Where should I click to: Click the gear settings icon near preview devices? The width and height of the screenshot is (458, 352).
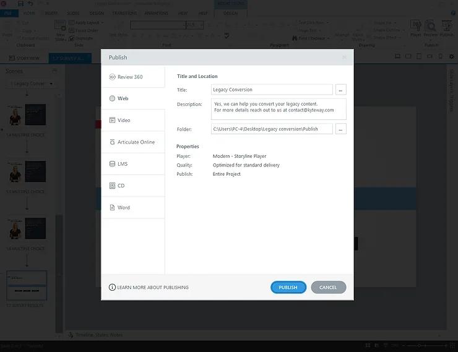(x=452, y=56)
